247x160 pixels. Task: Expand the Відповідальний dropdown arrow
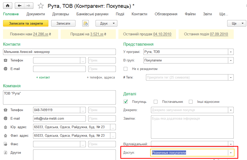[x=231, y=144]
